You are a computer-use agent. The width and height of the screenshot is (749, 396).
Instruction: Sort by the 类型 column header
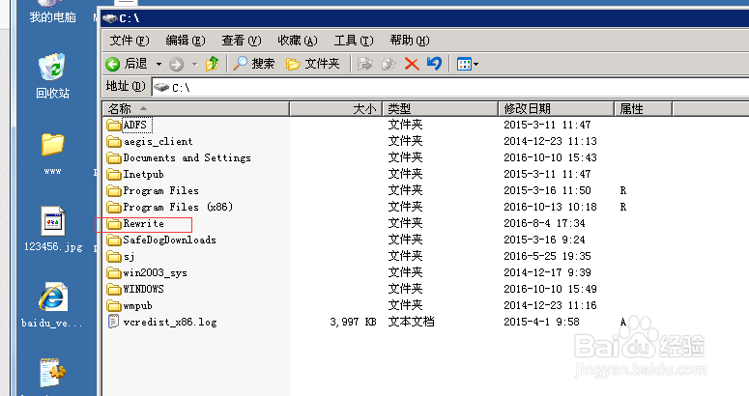tap(440, 109)
